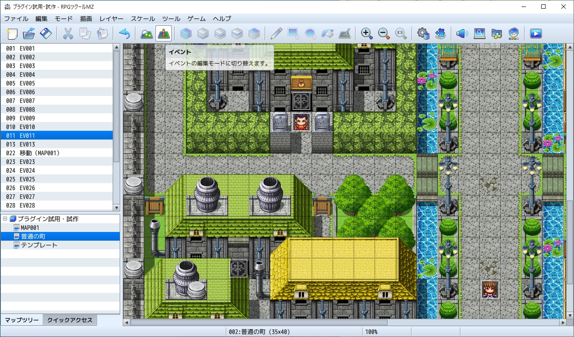Switch to Map editing mode icon
The height and width of the screenshot is (337, 574).
point(146,34)
